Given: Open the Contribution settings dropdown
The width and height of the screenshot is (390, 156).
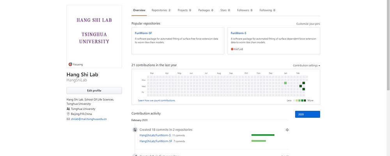Looking at the screenshot, I should (x=306, y=66).
